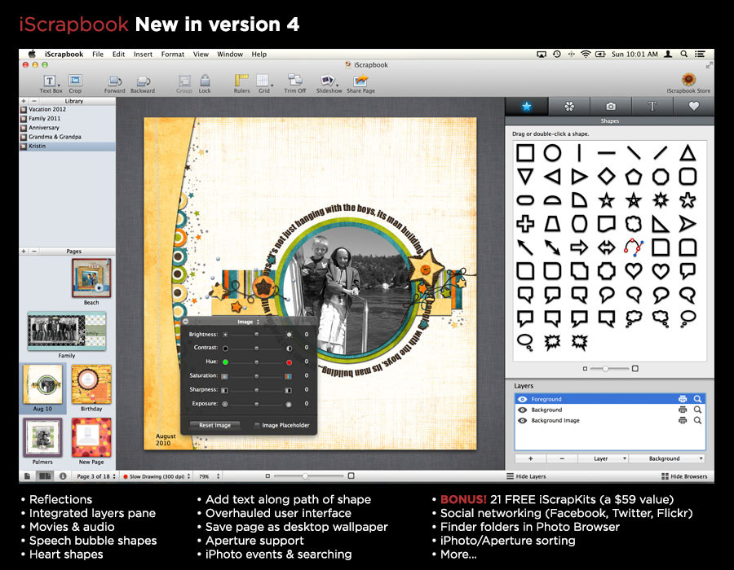Open Spotlight search in the menu bar
The width and height of the screenshot is (734, 570).
point(684,55)
